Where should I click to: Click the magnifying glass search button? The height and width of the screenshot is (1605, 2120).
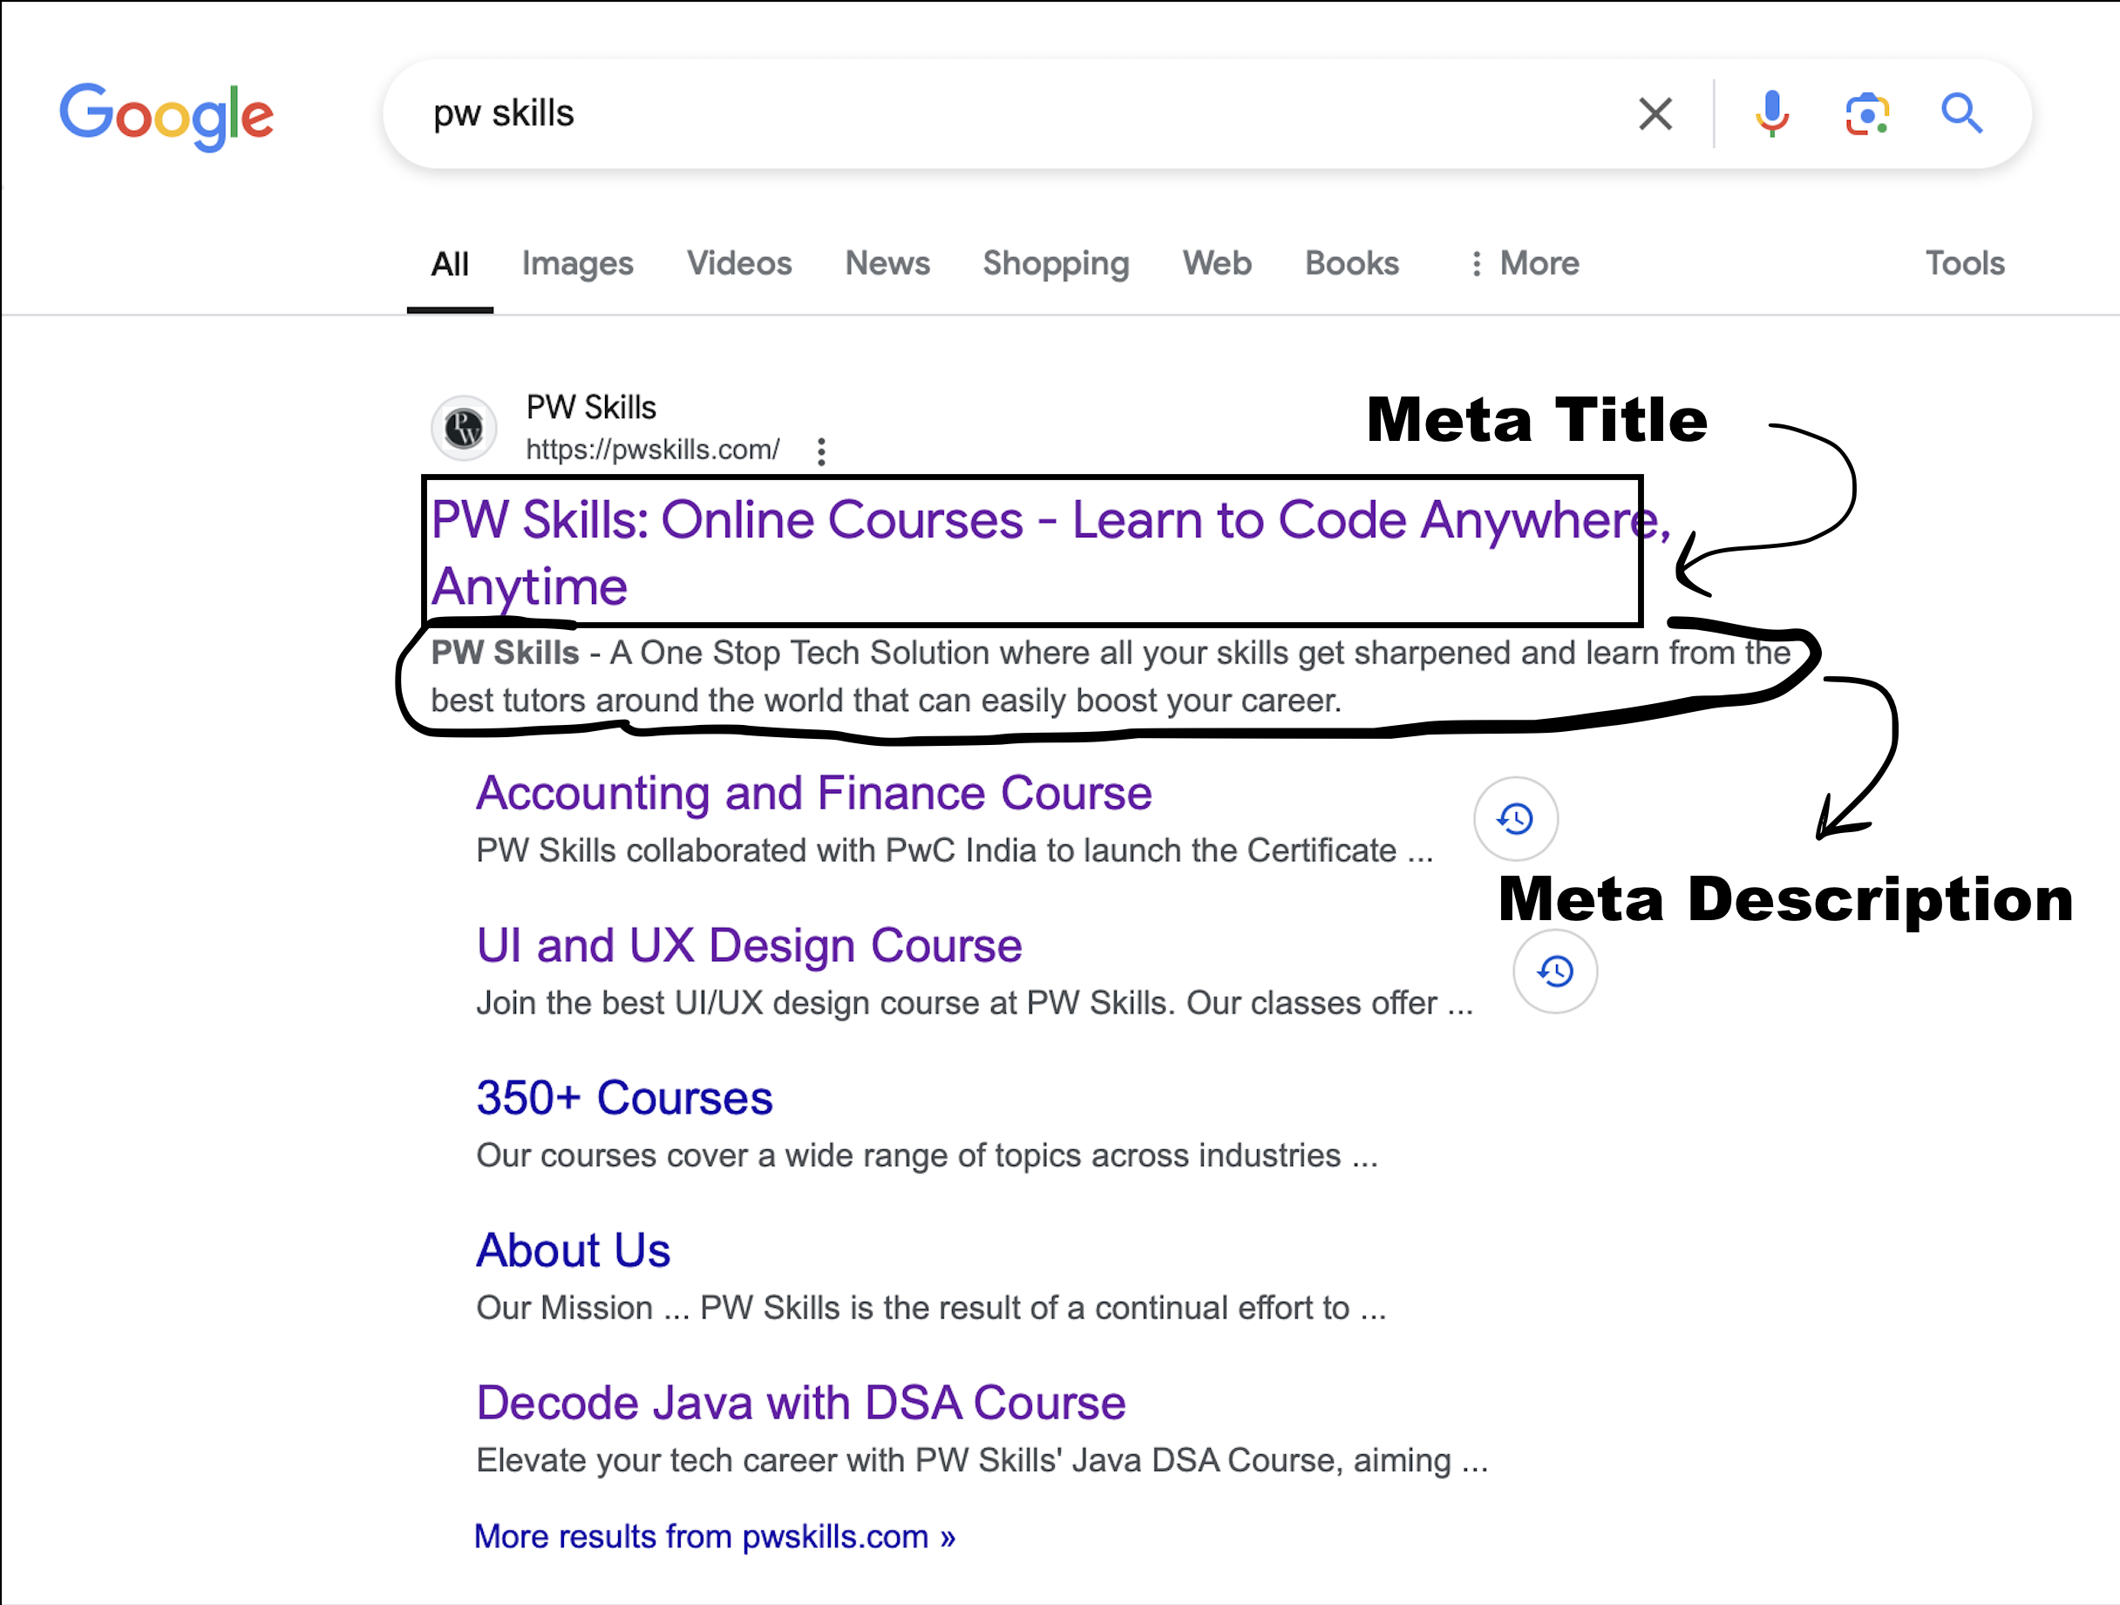coord(1960,114)
